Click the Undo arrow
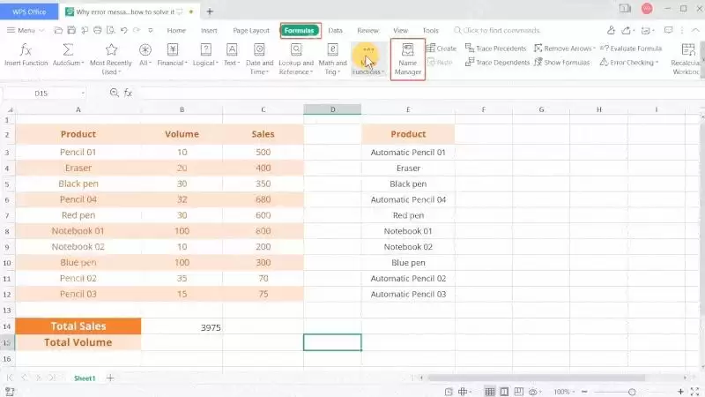 tap(123, 30)
